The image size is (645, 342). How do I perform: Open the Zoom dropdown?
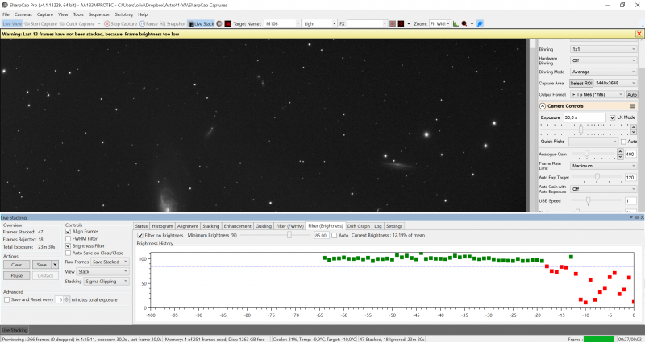439,24
